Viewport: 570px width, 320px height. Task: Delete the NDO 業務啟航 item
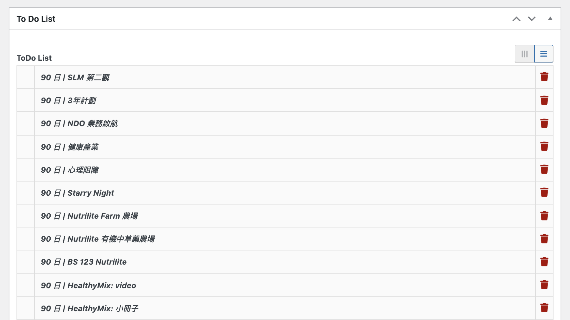pos(544,123)
